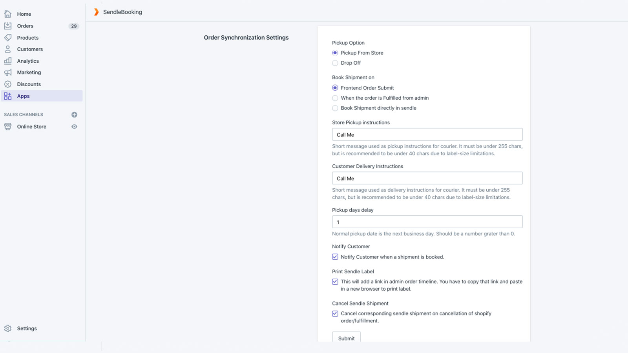Image resolution: width=628 pixels, height=353 pixels.
Task: Click the Apps grid icon
Action: click(x=7, y=96)
